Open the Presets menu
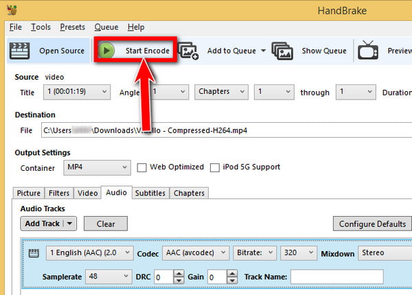412x295 pixels. click(73, 27)
